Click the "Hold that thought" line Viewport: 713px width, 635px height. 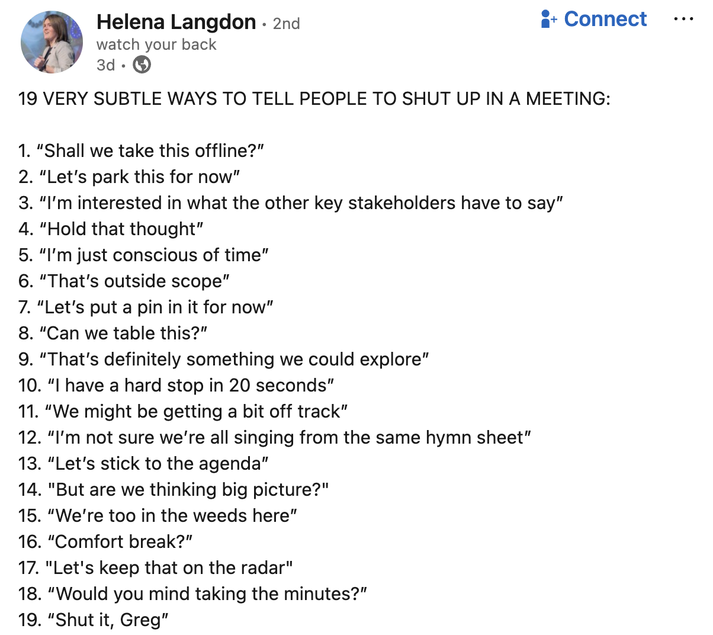click(111, 229)
